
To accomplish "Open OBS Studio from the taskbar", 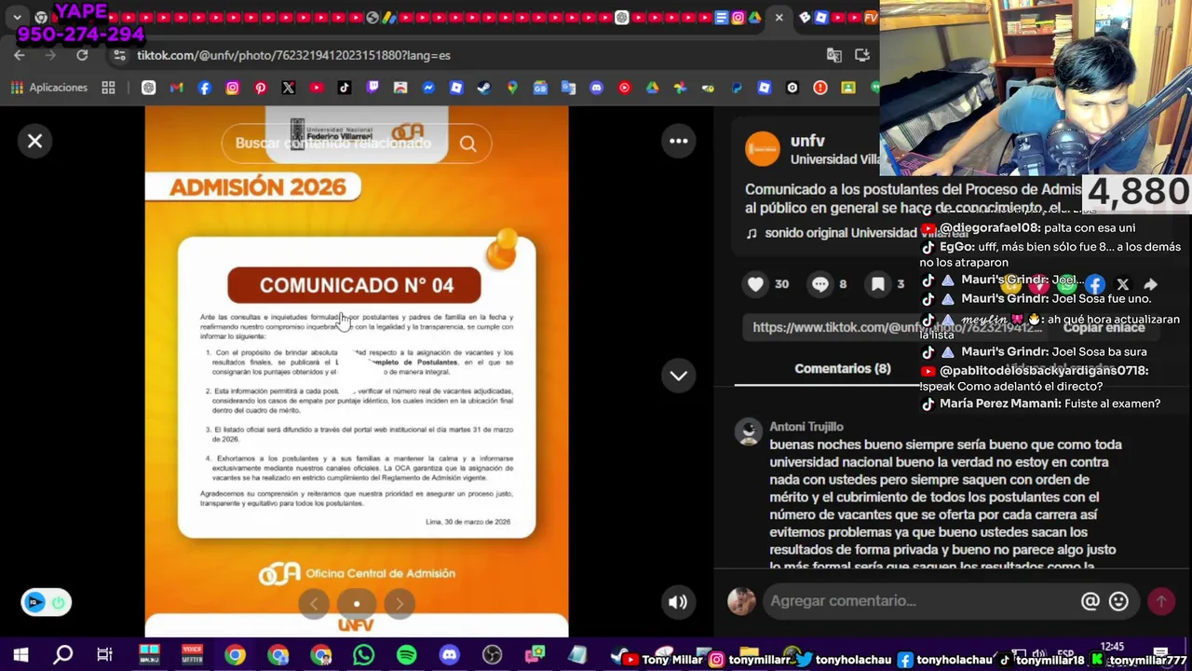I will 493,656.
